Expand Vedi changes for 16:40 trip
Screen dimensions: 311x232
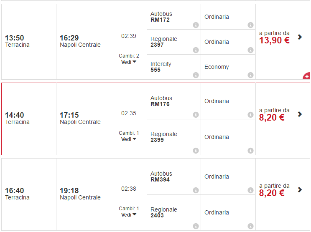pyautogui.click(x=129, y=214)
